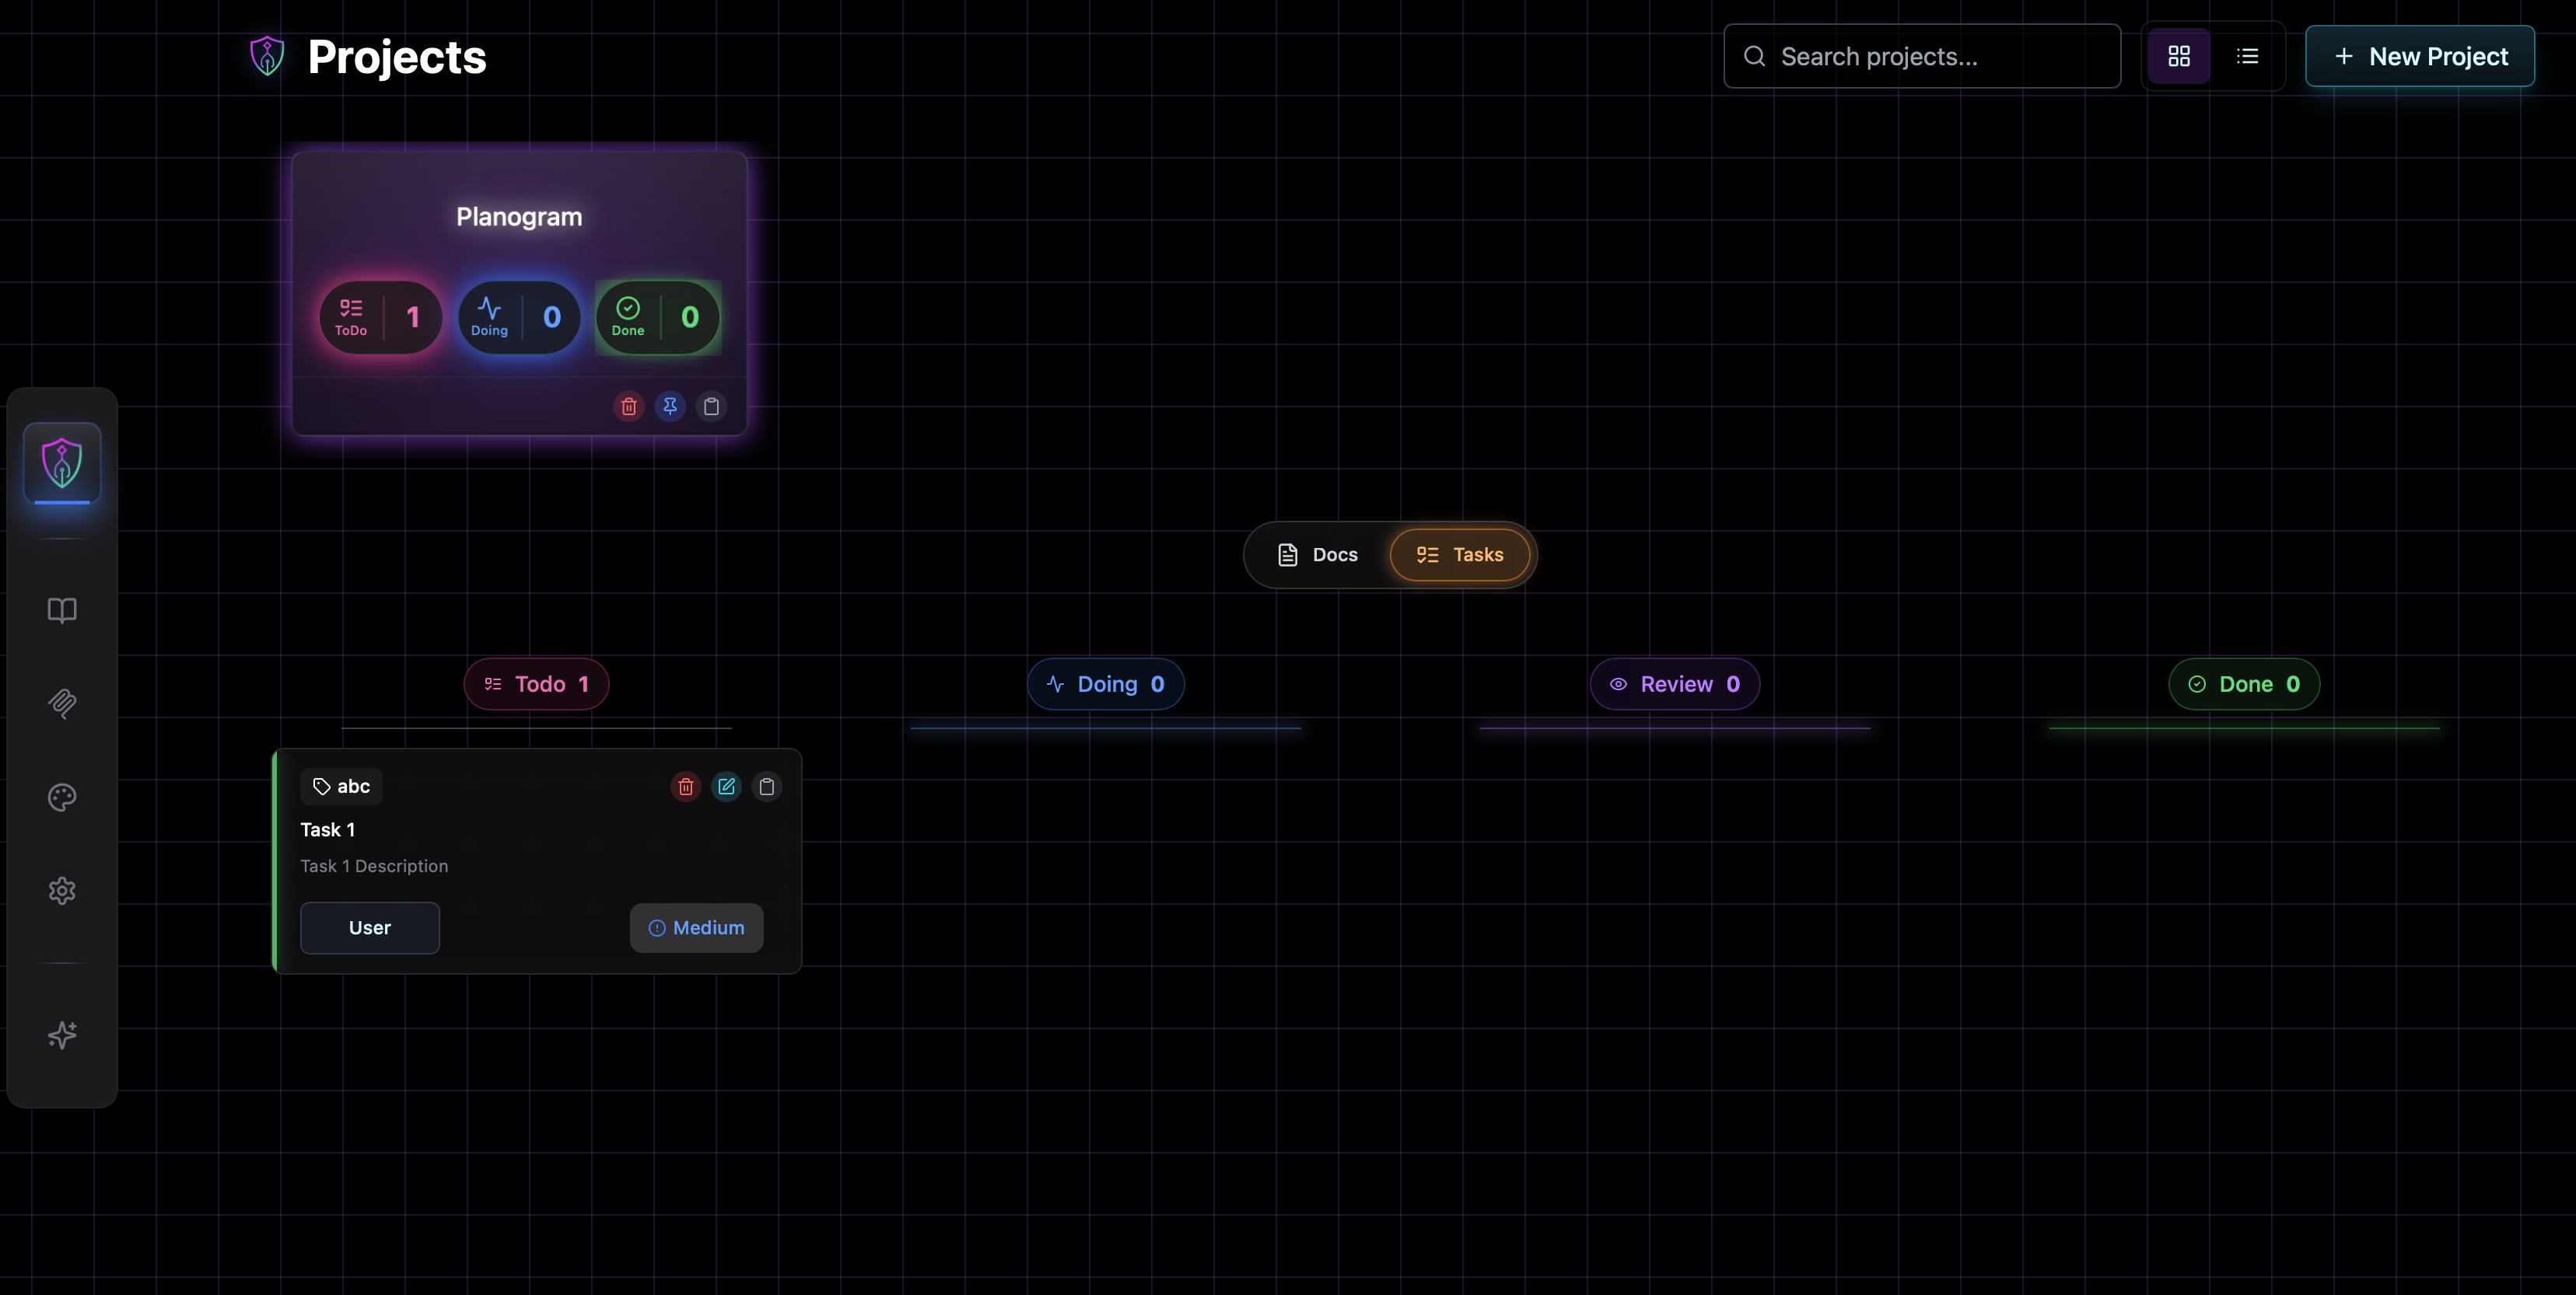The image size is (2576, 1295).
Task: Delete Task 1 with the trash icon
Action: coord(685,787)
